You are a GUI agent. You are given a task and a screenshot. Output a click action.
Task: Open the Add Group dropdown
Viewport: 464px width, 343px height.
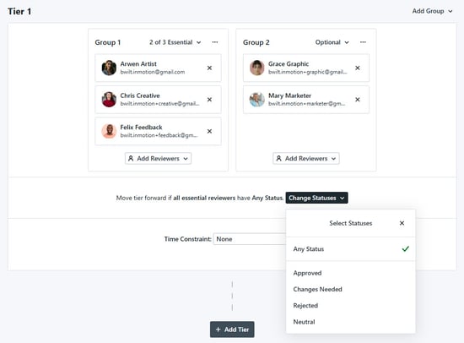432,11
